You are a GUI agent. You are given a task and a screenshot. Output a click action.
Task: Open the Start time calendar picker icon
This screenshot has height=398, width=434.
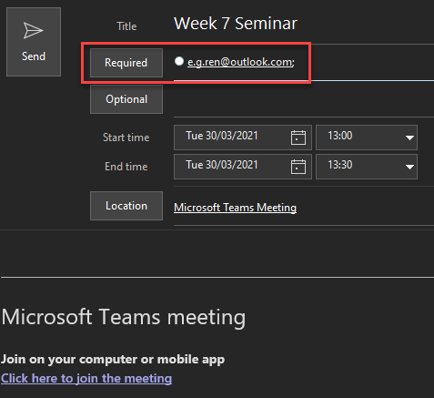298,138
